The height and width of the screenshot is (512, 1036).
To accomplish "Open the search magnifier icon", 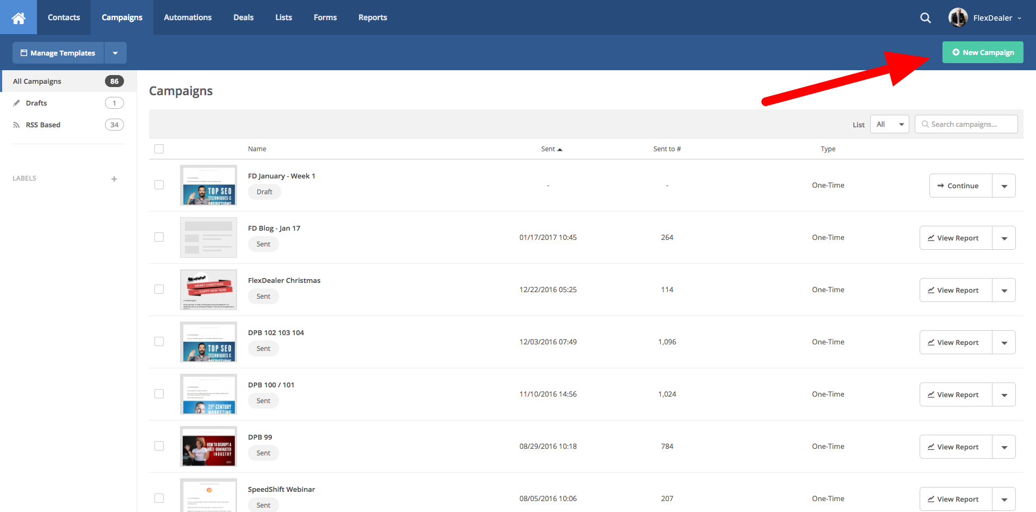I will [x=925, y=18].
